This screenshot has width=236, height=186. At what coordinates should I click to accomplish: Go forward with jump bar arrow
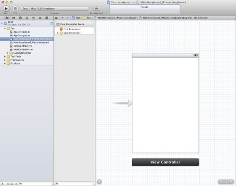(67, 18)
